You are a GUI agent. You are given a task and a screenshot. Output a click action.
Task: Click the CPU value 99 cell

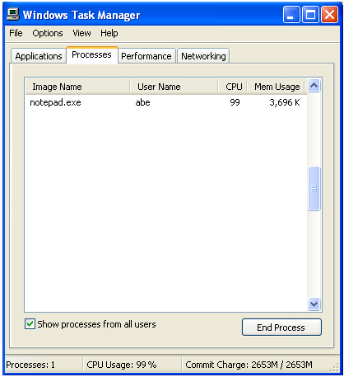[235, 102]
